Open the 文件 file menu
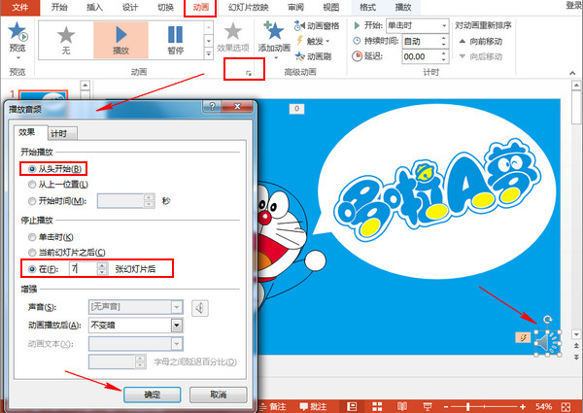This screenshot has height=413, width=583. 20,8
